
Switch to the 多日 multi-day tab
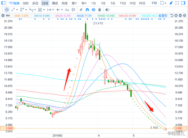(35, 3)
